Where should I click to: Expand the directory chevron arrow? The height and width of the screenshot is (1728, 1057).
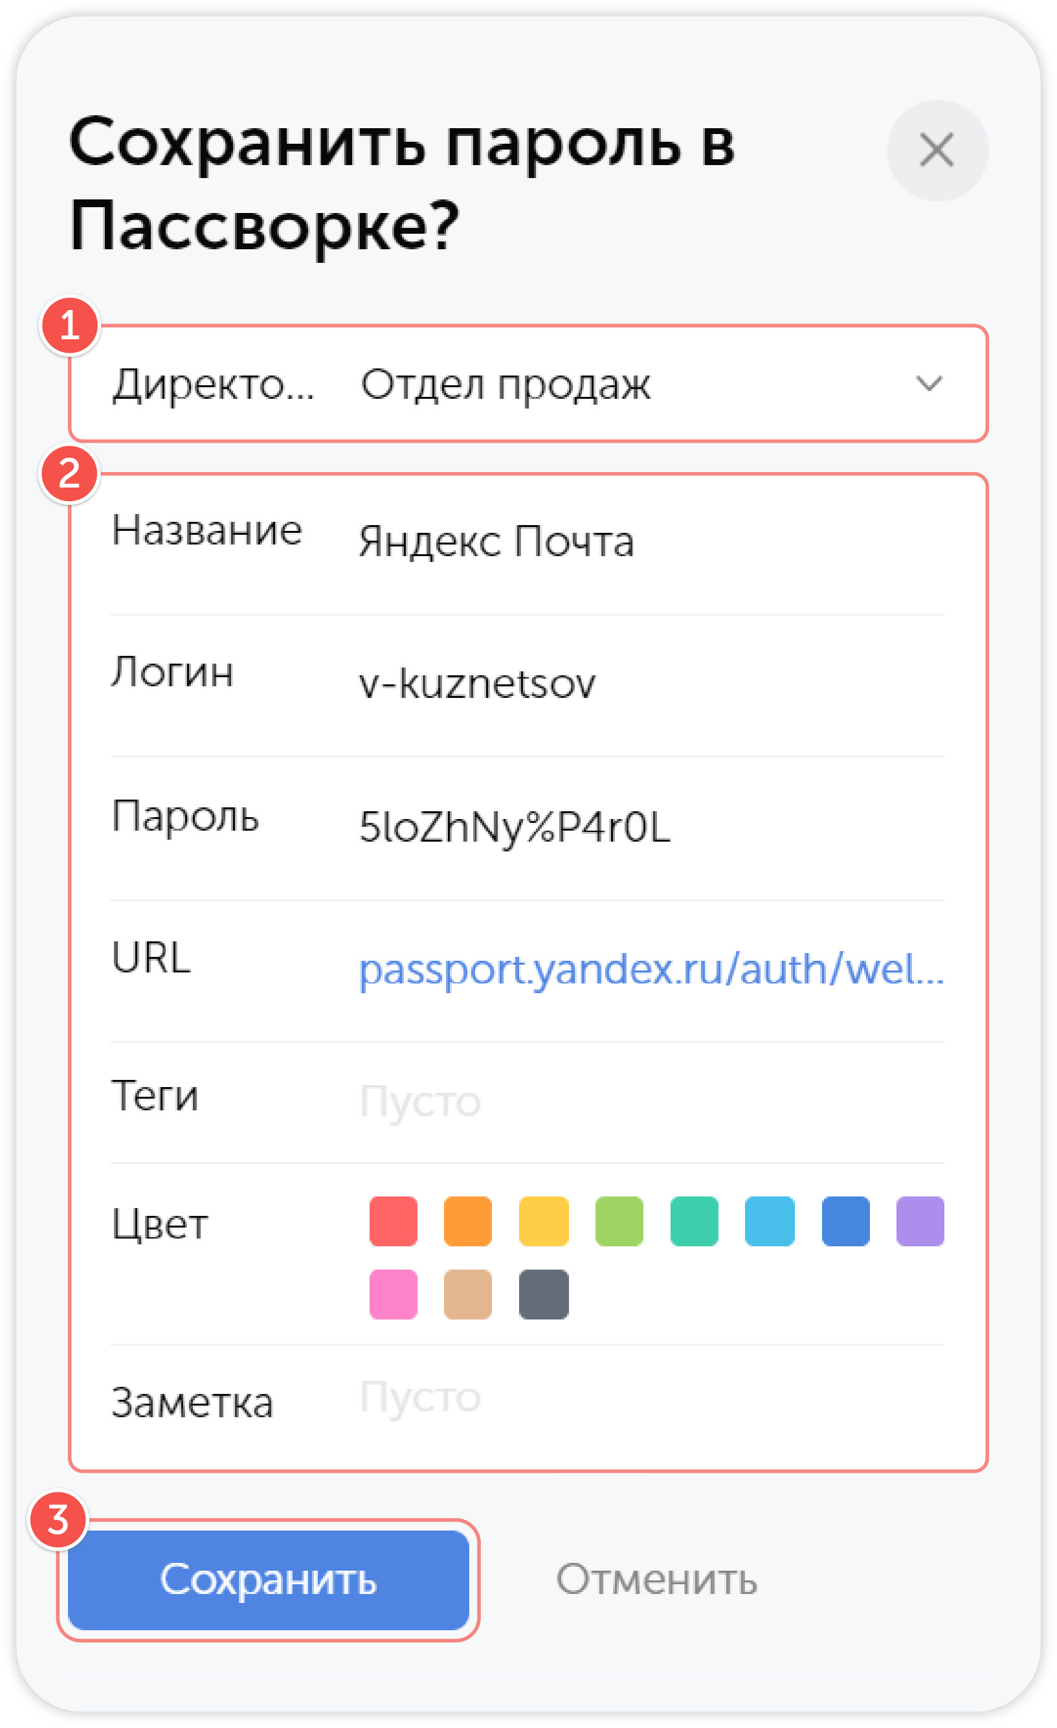(929, 384)
